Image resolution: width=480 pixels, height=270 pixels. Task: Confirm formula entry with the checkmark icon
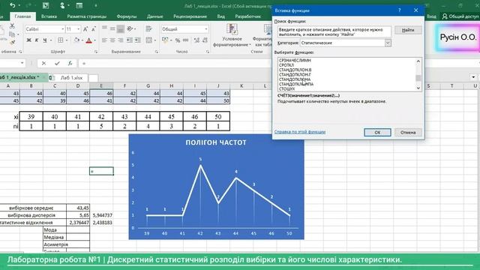(x=57, y=63)
